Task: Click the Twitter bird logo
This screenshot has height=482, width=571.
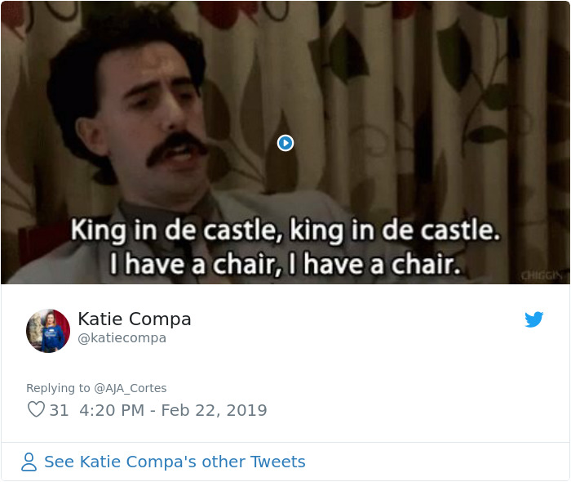Action: pos(534,319)
